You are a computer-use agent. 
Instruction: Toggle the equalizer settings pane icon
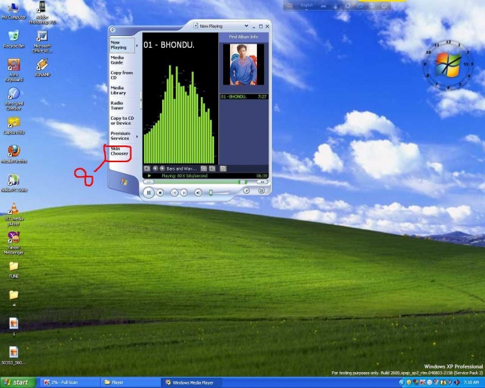204,168
